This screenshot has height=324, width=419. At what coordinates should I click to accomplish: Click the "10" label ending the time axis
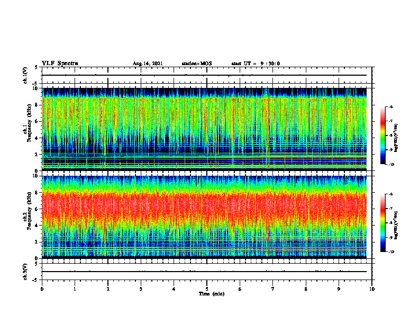(372, 289)
